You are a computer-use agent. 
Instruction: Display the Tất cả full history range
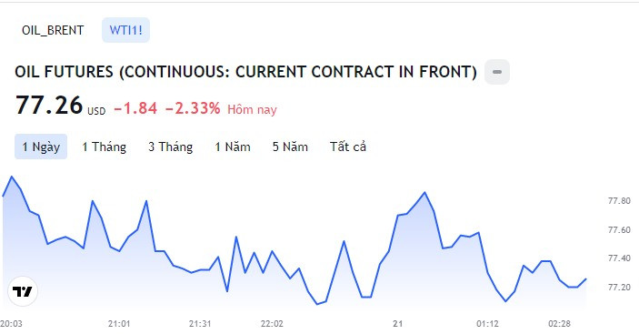tap(348, 147)
